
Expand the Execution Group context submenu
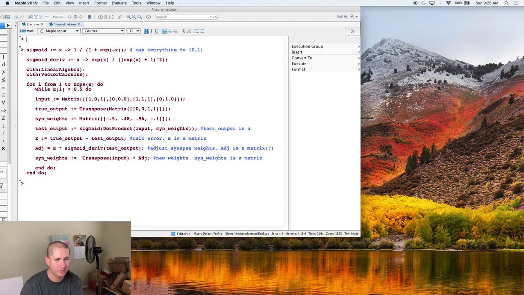(325, 46)
